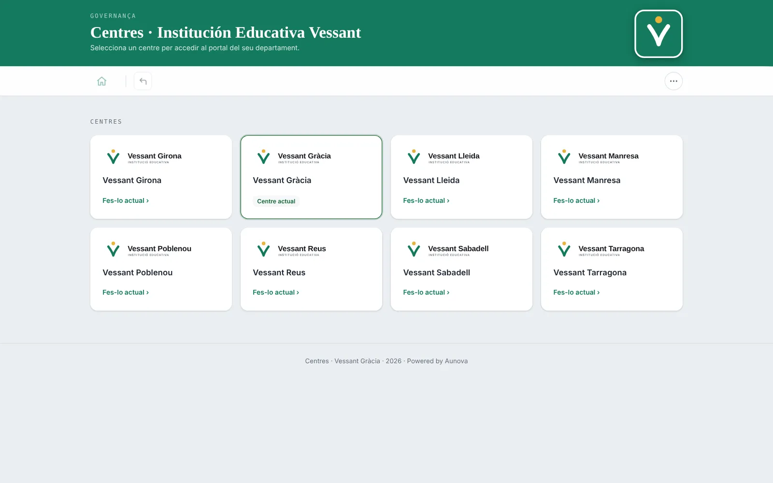Go to the home icon
This screenshot has width=773, height=483.
tap(101, 81)
